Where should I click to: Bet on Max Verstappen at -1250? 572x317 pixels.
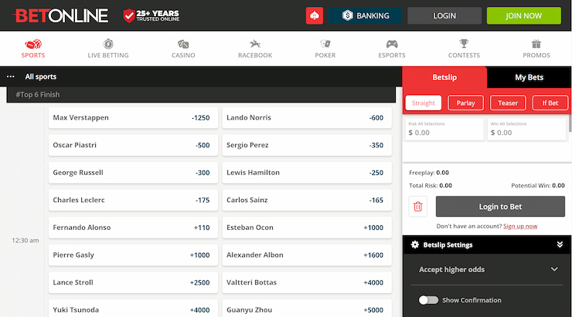133,117
